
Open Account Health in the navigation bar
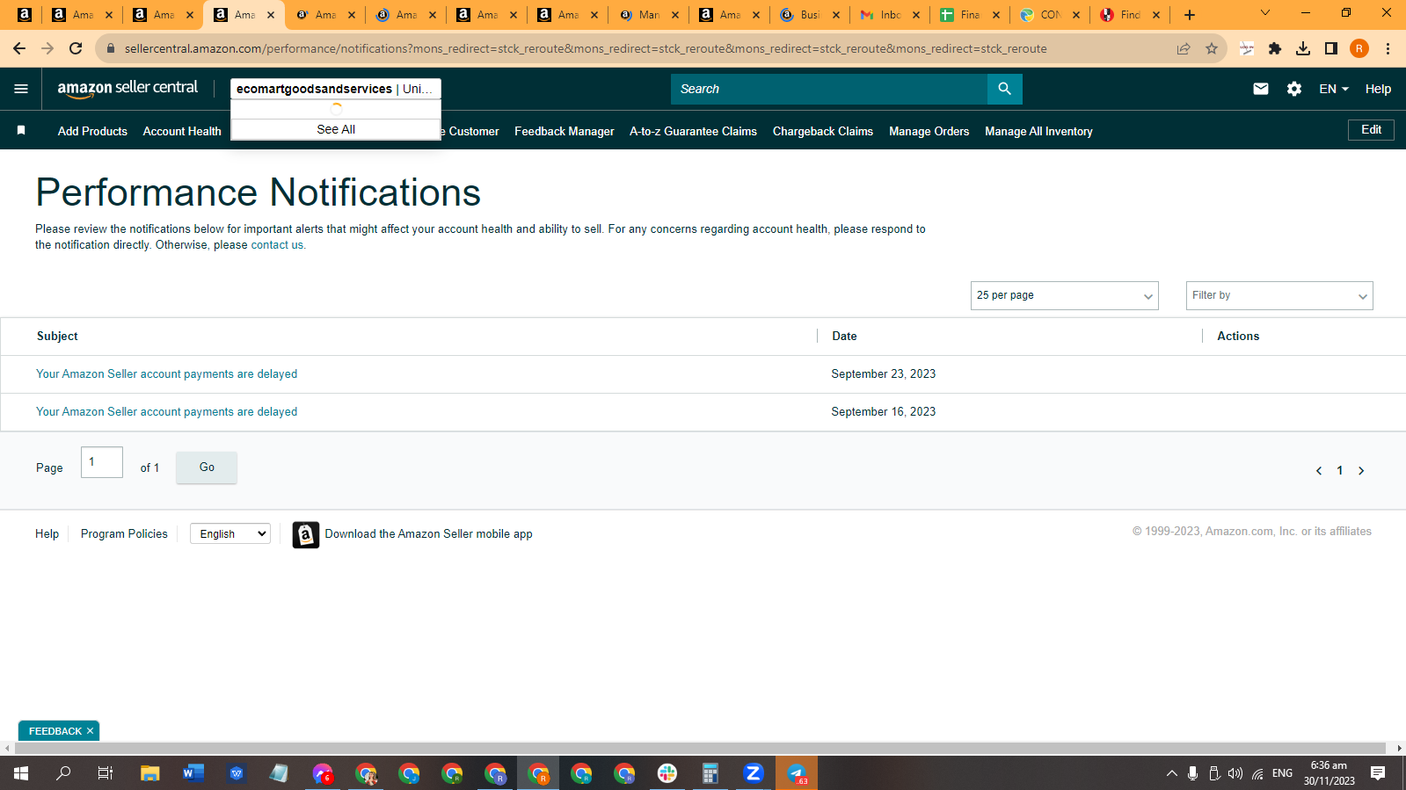coord(182,131)
